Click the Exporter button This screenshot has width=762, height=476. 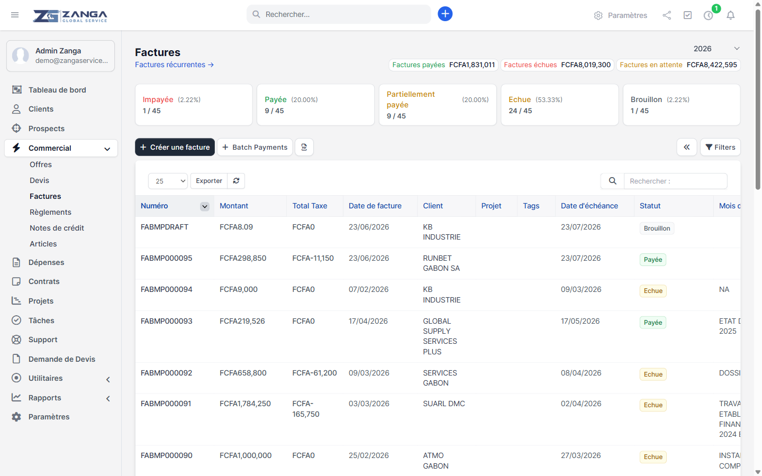(x=209, y=181)
